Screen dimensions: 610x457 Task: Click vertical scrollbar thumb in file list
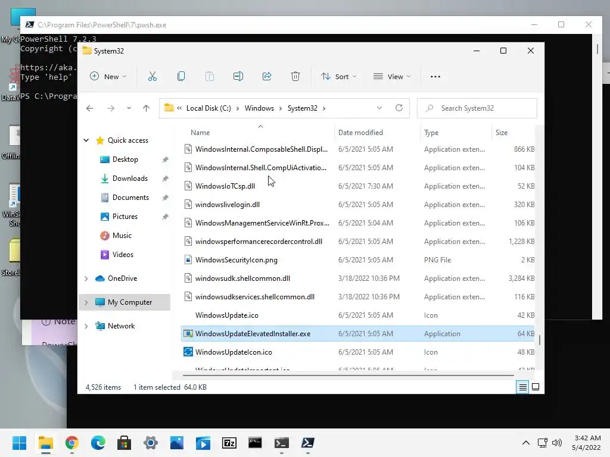click(539, 340)
